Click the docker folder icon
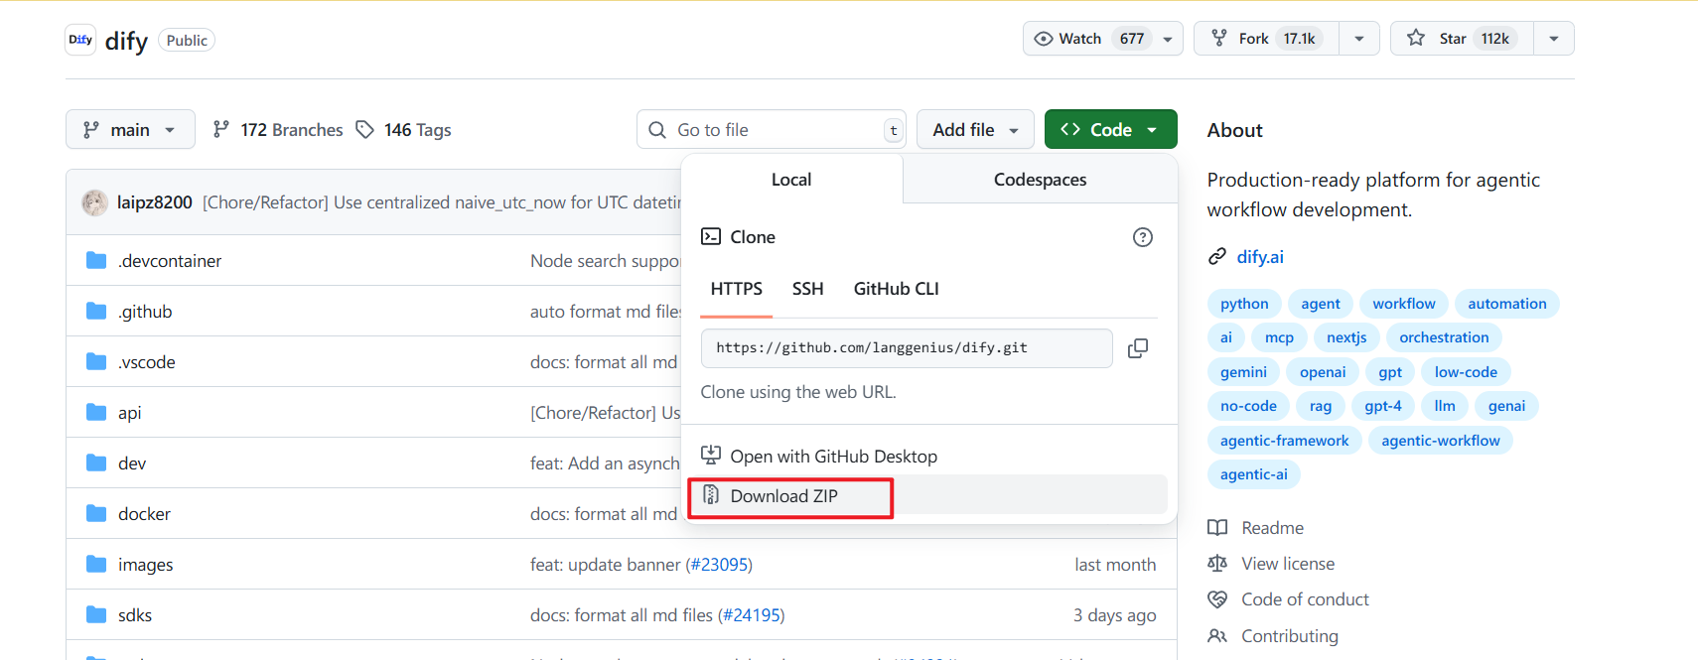The image size is (1698, 660). [x=96, y=513]
